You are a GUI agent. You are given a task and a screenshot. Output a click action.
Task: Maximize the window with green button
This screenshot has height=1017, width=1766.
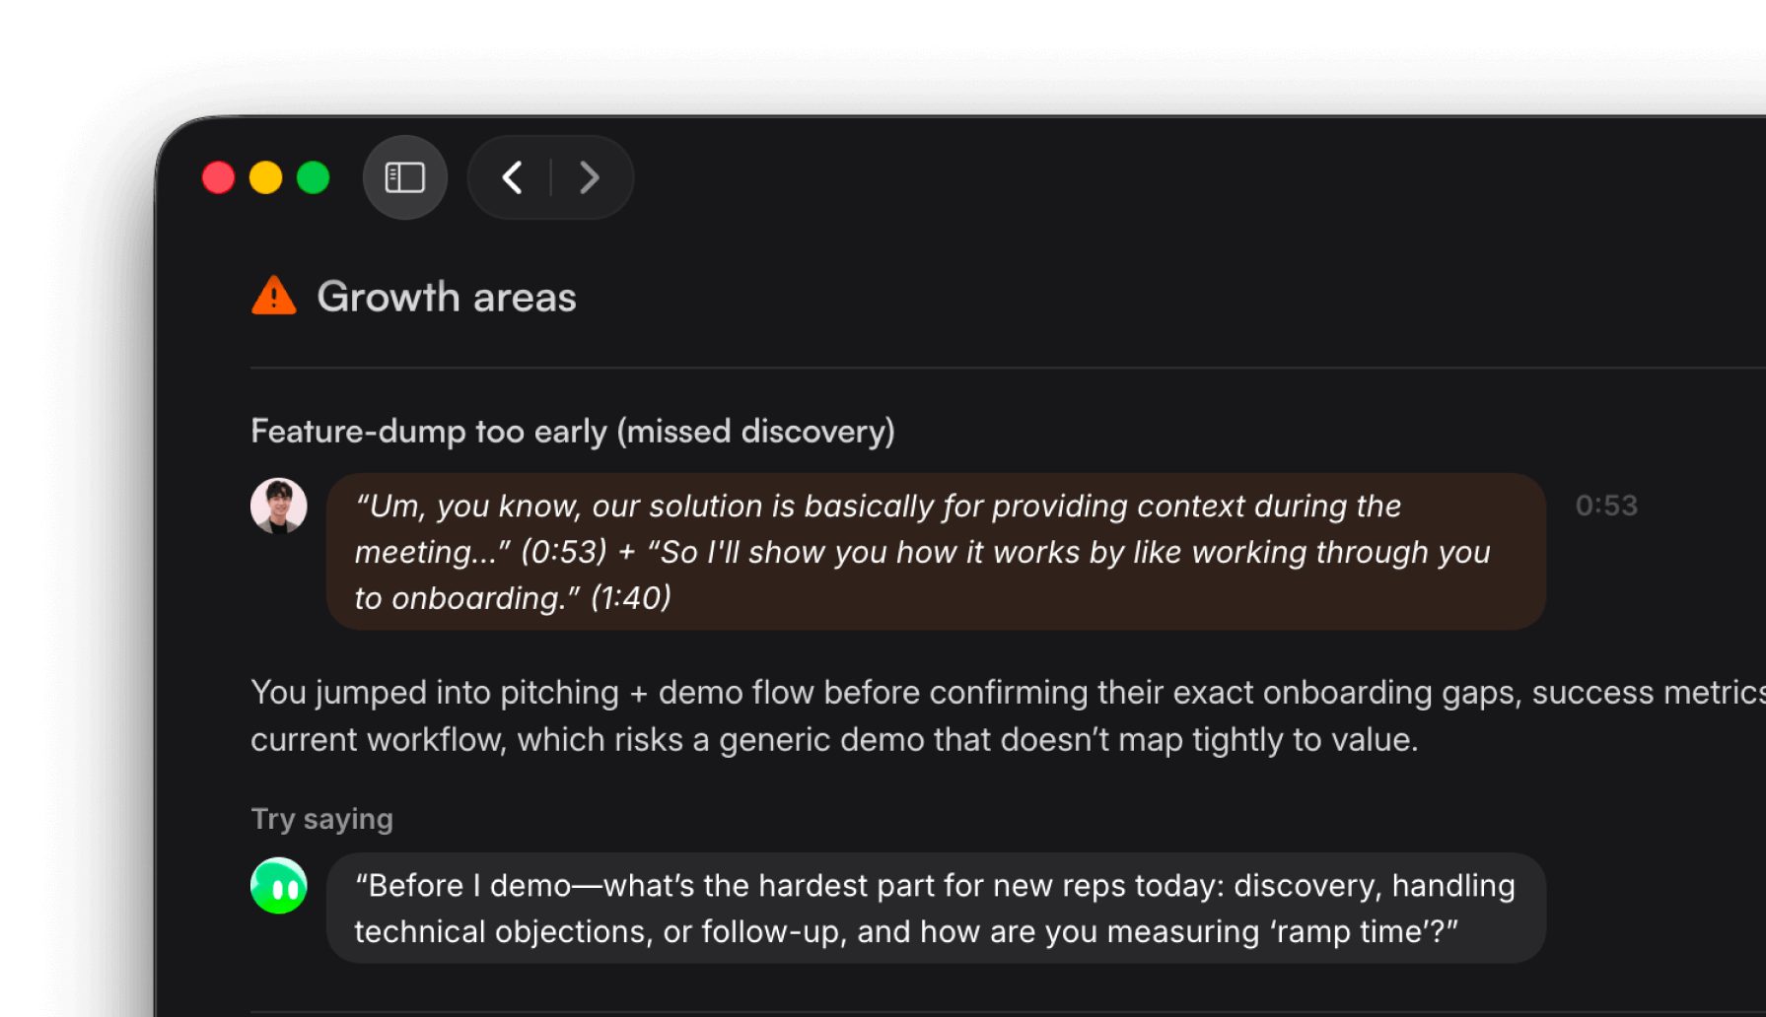tap(313, 177)
